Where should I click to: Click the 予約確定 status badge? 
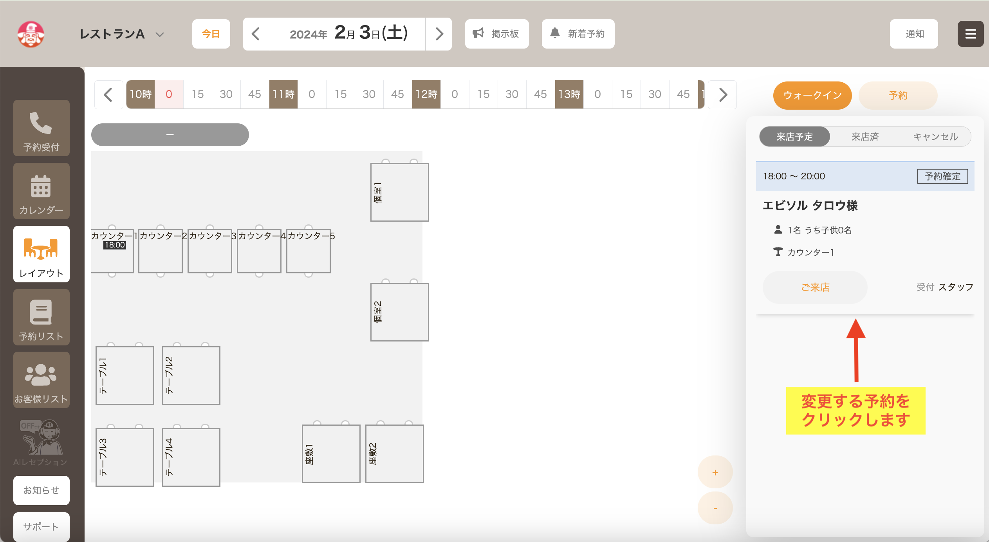pyautogui.click(x=942, y=176)
